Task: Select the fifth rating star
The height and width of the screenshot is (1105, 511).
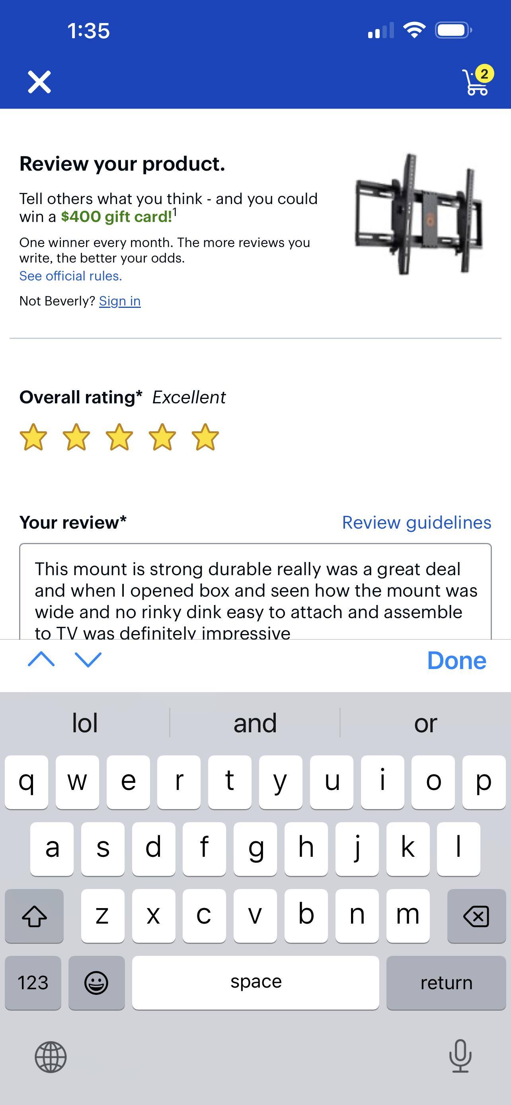Action: [205, 437]
